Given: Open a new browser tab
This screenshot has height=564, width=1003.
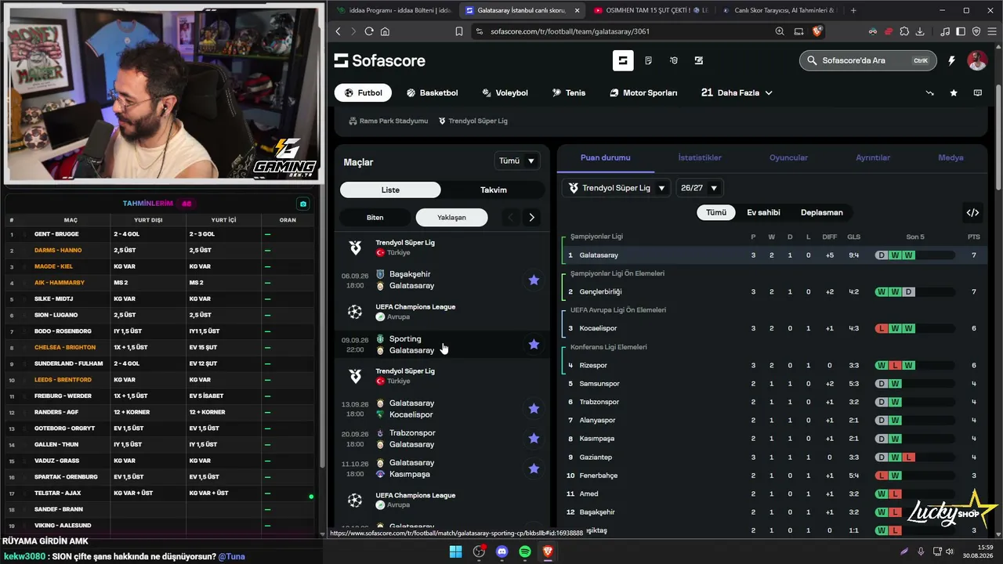Looking at the screenshot, I should click(853, 10).
